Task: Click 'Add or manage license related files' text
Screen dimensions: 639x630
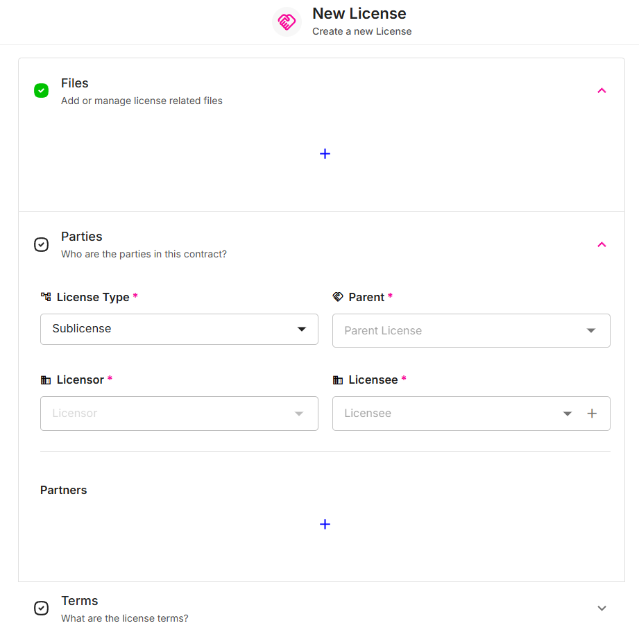Action: click(x=142, y=101)
